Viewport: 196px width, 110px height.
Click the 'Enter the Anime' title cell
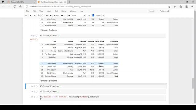click(x=51, y=45)
